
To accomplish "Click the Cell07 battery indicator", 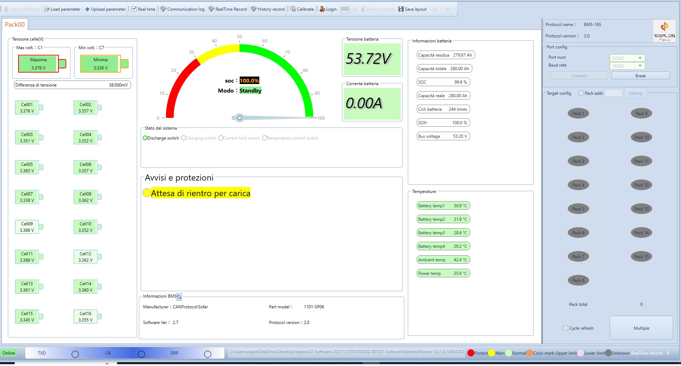I will (x=29, y=197).
